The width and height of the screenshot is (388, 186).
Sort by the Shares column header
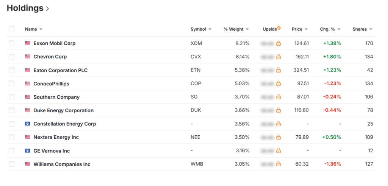pyautogui.click(x=362, y=29)
